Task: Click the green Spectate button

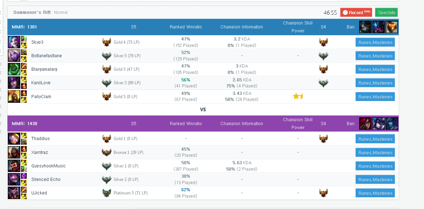Action: [x=386, y=12]
